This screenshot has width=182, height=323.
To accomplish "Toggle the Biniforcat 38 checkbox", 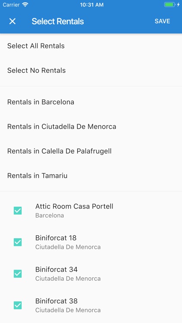I will [x=18, y=305].
